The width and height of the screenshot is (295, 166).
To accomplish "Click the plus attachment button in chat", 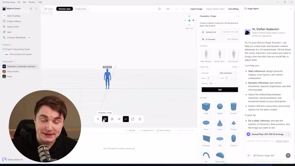I will (x=248, y=155).
